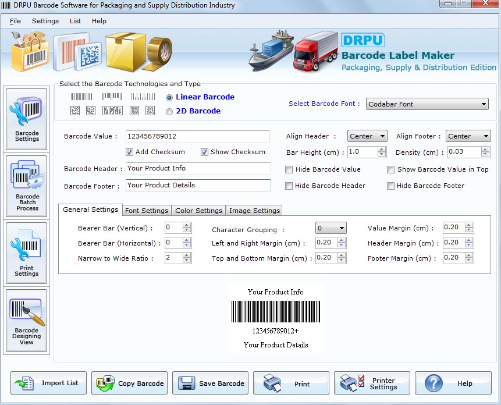This screenshot has width=501, height=405.
Task: Click the Print button
Action: pyautogui.click(x=291, y=383)
